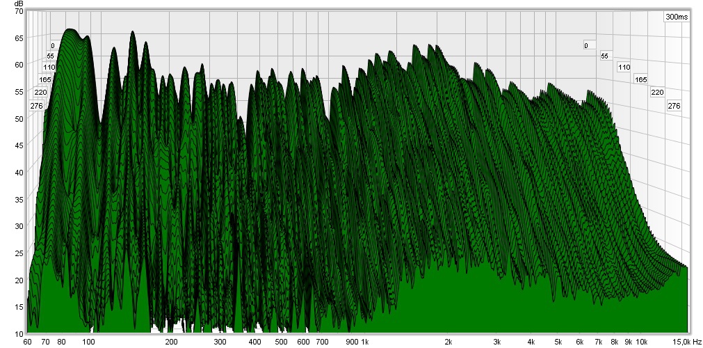Select the 65 dB vertical axis label
This screenshot has height=348, width=703.
pyautogui.click(x=19, y=38)
